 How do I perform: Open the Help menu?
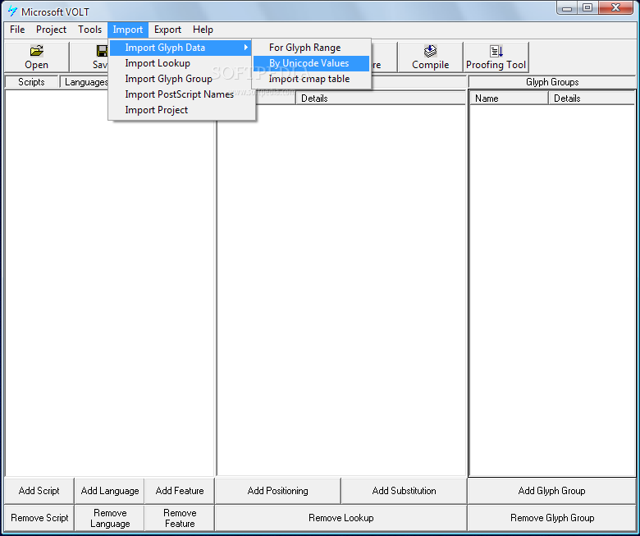(203, 30)
